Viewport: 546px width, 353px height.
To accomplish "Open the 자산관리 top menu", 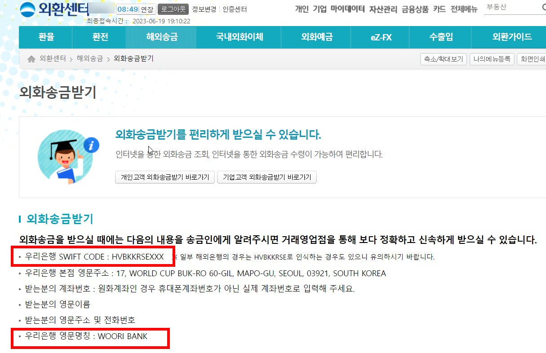I will coord(382,9).
